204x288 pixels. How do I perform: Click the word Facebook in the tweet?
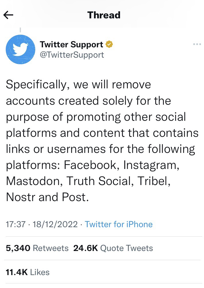tap(90, 165)
